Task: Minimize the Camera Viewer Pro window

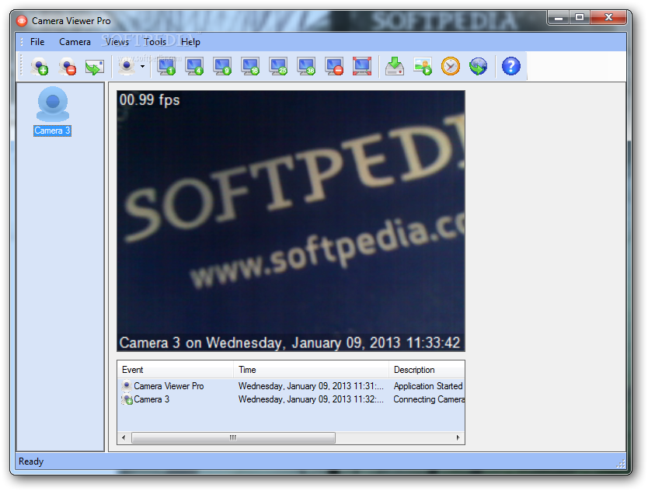Action: (559, 18)
